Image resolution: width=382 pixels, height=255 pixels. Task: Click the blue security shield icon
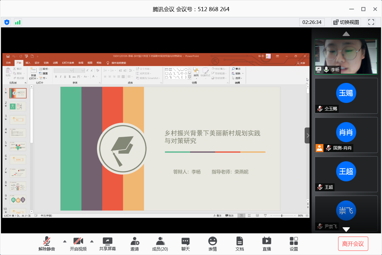coord(7,22)
